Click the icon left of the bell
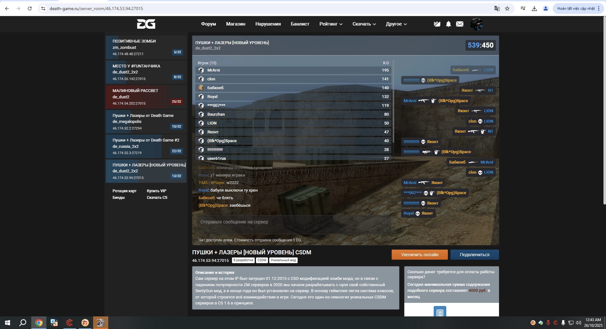 [437, 24]
